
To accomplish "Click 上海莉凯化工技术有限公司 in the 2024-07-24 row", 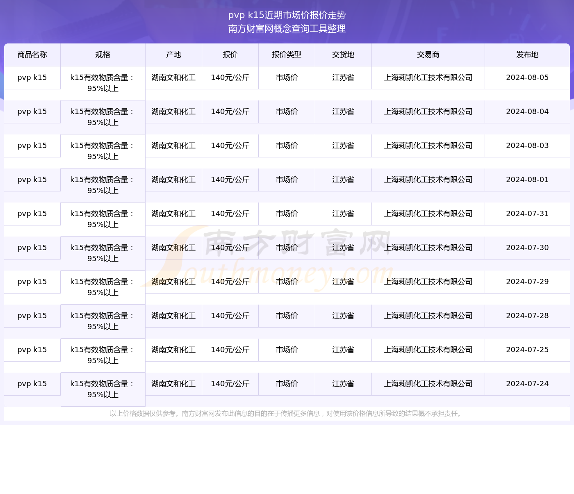I will click(428, 384).
